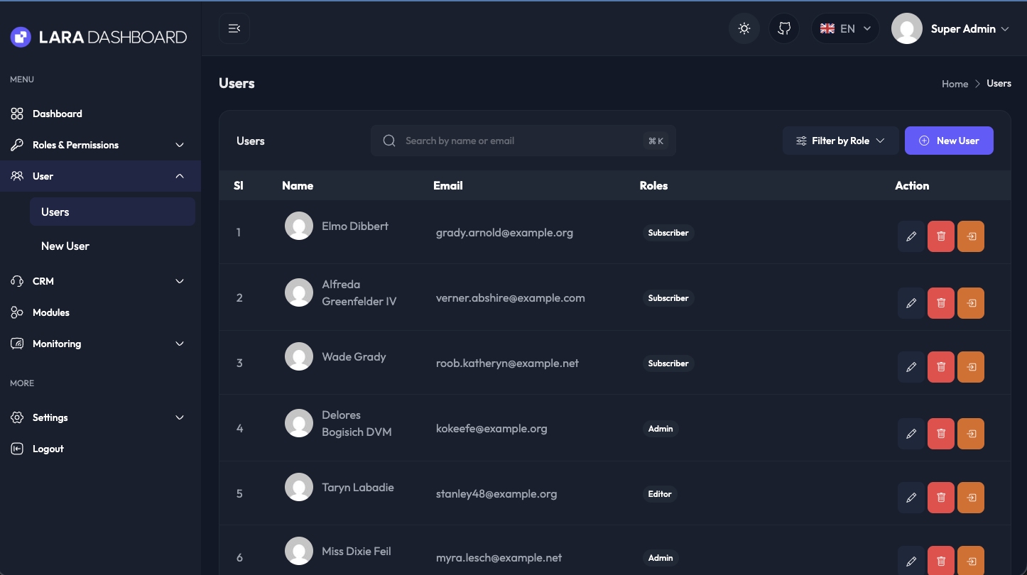Image resolution: width=1027 pixels, height=575 pixels.
Task: Open the EN language selector
Action: coord(845,29)
